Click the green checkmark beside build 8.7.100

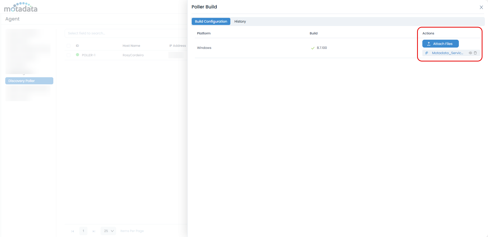point(313,48)
